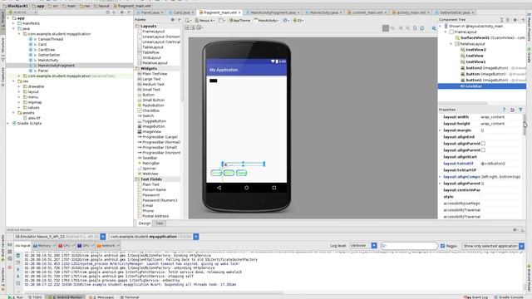Viewport: 532px width, 299px height.
Task: Pick SeekBar widget from the palette
Action: 150,158
